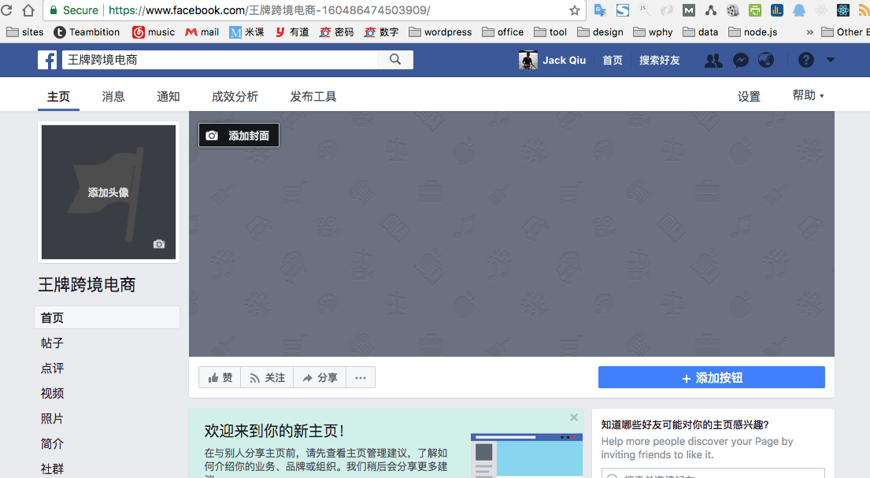Open quick help question mark icon

[x=805, y=60]
